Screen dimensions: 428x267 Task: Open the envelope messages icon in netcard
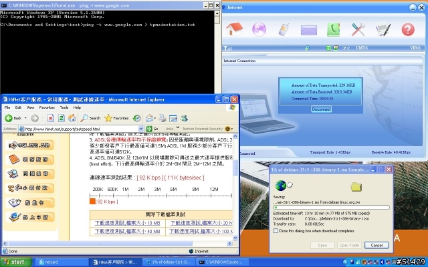tap(309, 30)
